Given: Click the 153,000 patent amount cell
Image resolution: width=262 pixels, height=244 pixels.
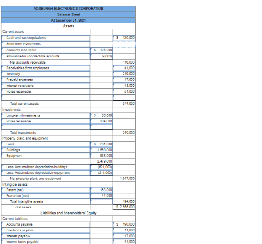Looking at the screenshot, I should point(102,190).
